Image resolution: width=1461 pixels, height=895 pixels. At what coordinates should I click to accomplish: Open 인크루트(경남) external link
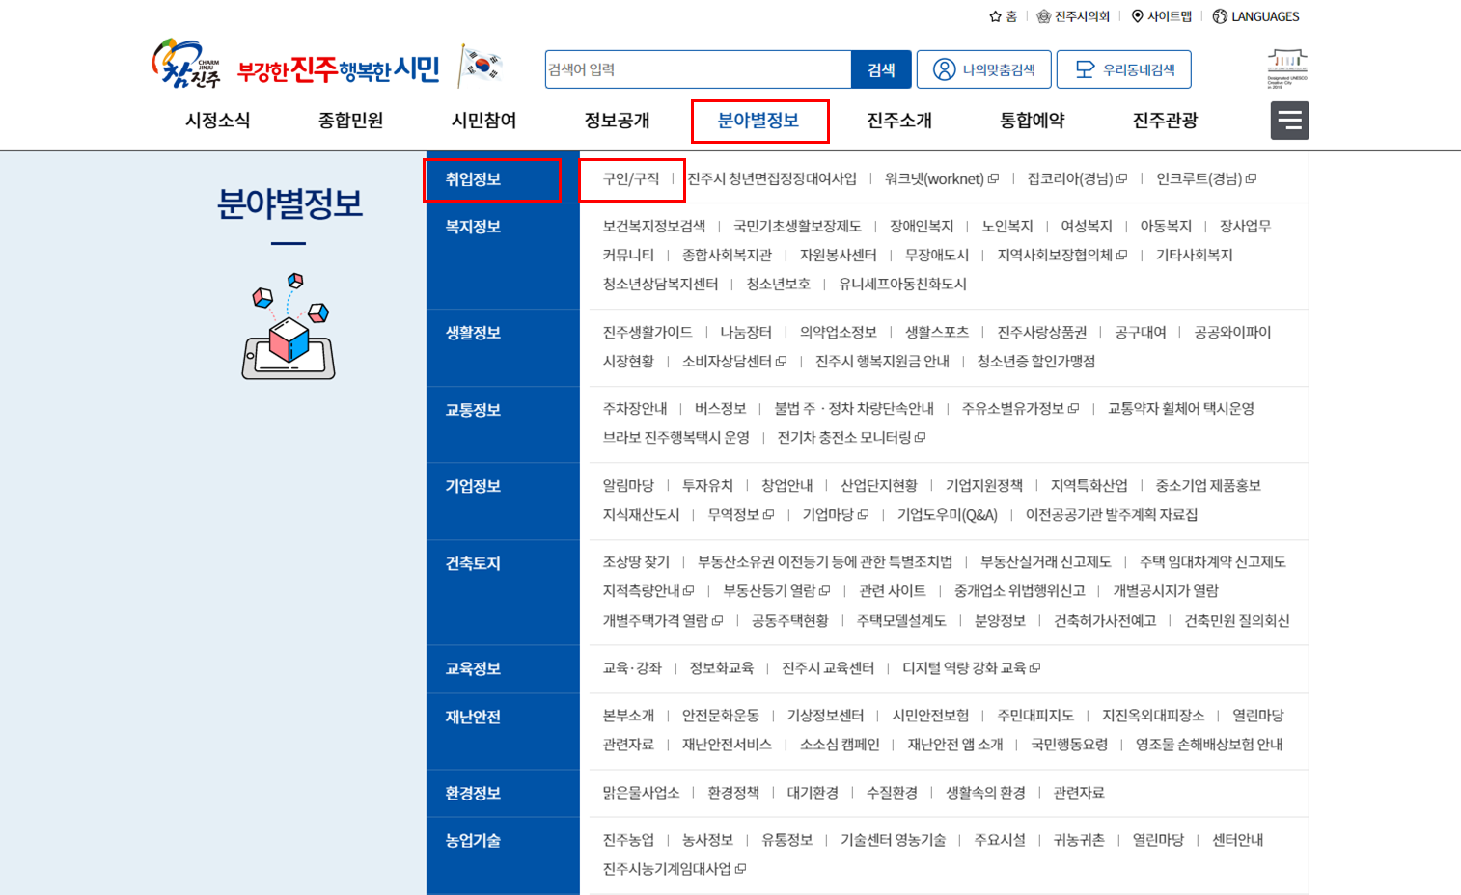click(x=1206, y=178)
